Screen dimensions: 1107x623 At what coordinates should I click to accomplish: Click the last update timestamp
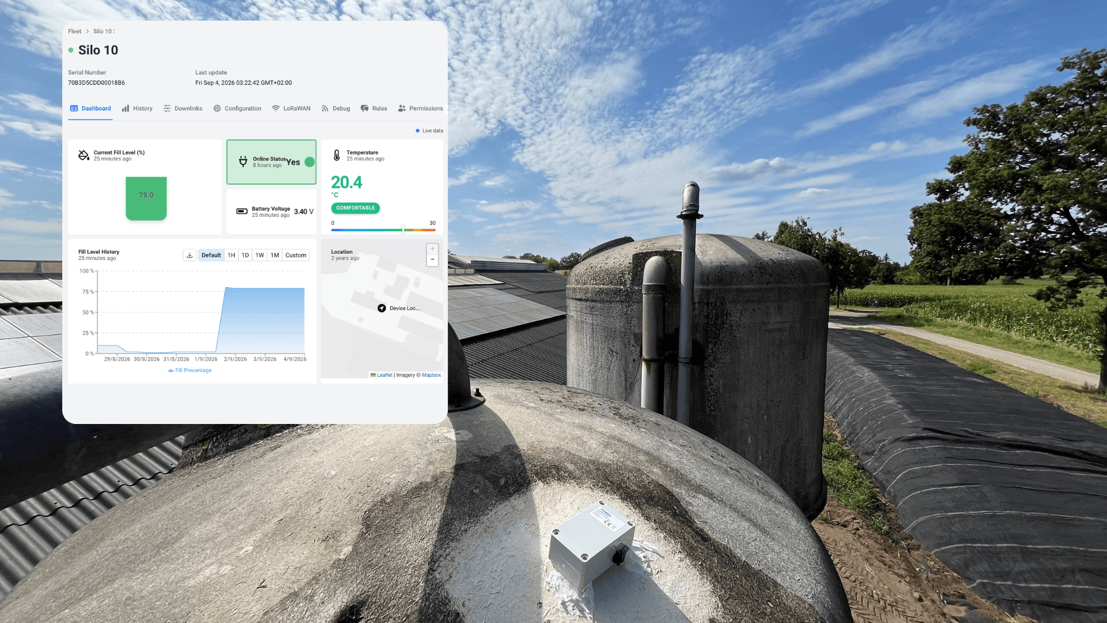coord(243,82)
